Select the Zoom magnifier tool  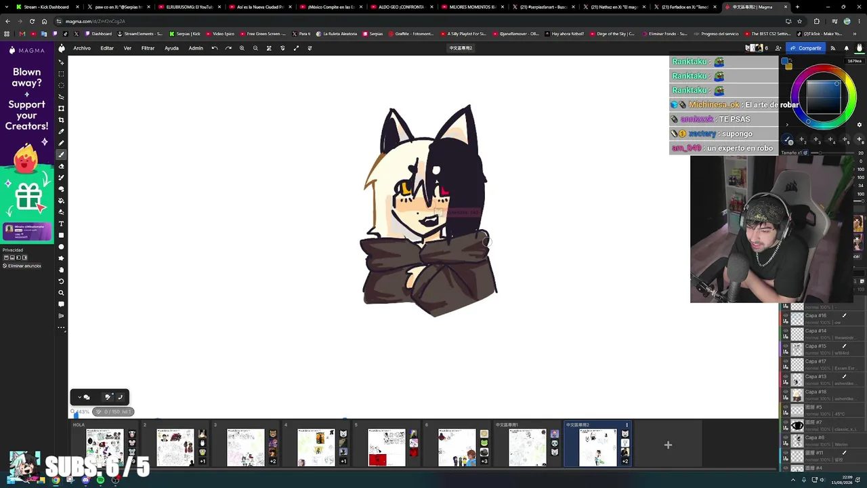tap(61, 293)
